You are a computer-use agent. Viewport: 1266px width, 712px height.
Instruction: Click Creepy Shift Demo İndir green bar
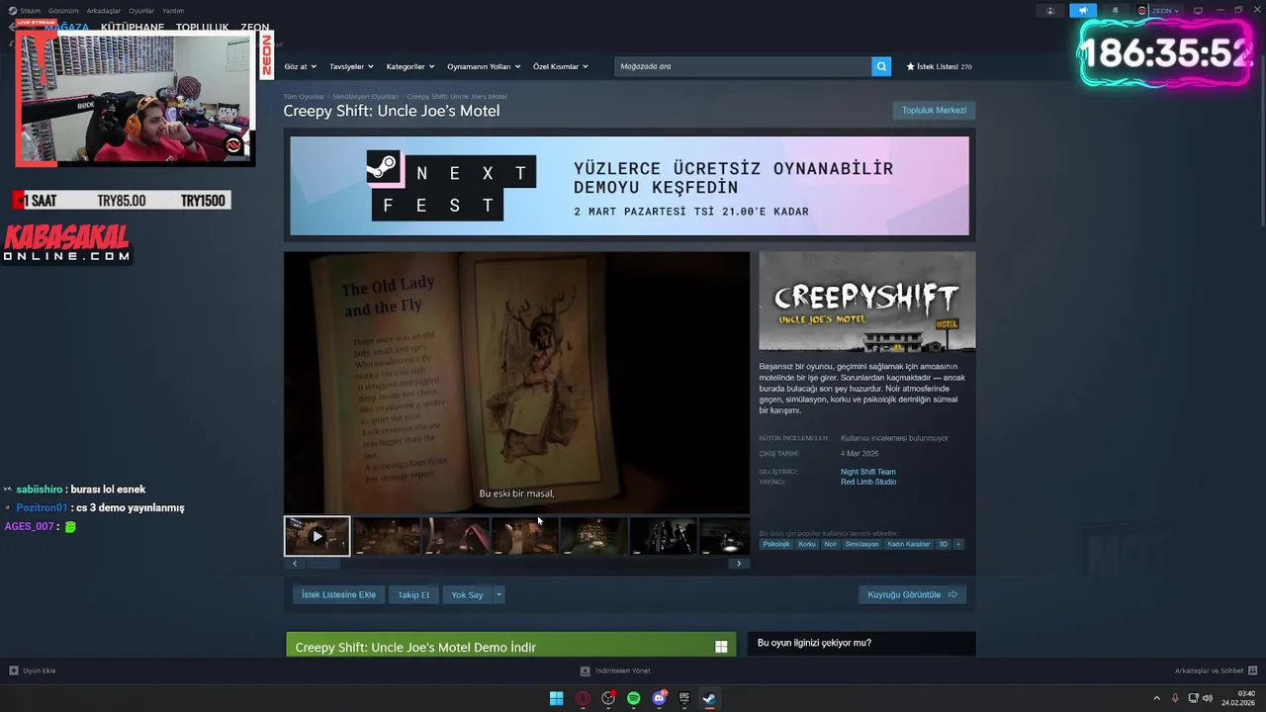(x=510, y=647)
